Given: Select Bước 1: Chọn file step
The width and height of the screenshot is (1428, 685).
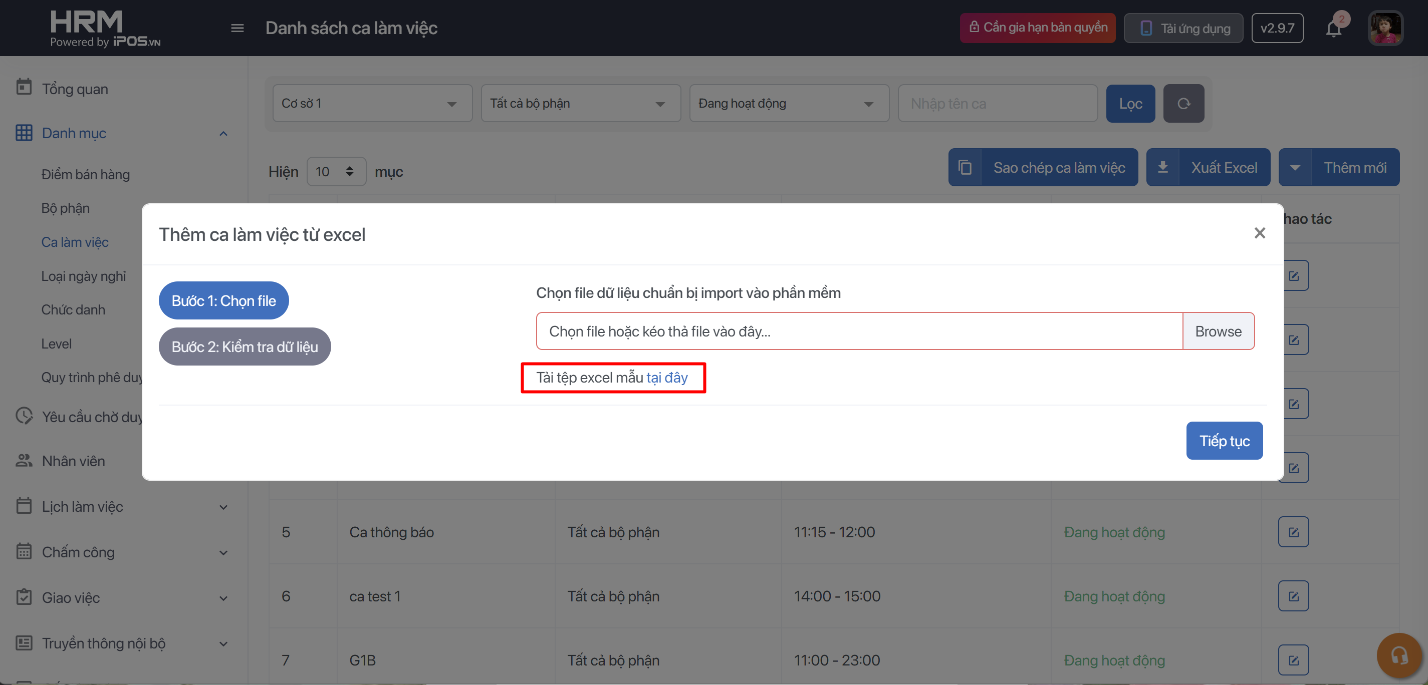Looking at the screenshot, I should pos(223,301).
